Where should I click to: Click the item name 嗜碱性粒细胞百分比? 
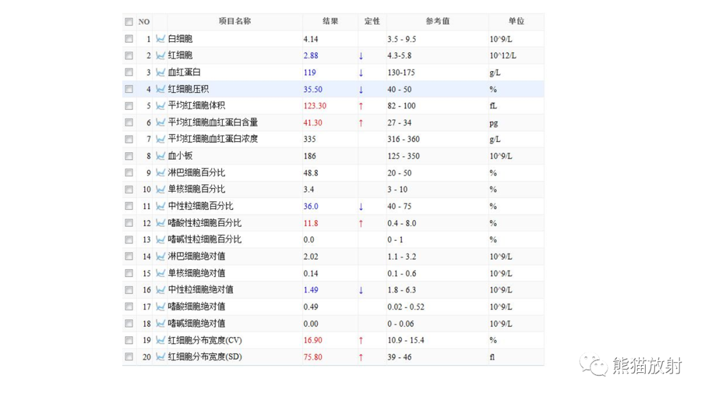coord(204,240)
